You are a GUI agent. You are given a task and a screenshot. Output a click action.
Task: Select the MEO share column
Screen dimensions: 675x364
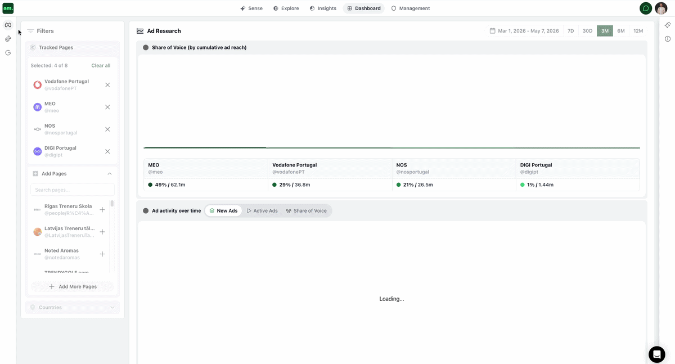click(205, 175)
